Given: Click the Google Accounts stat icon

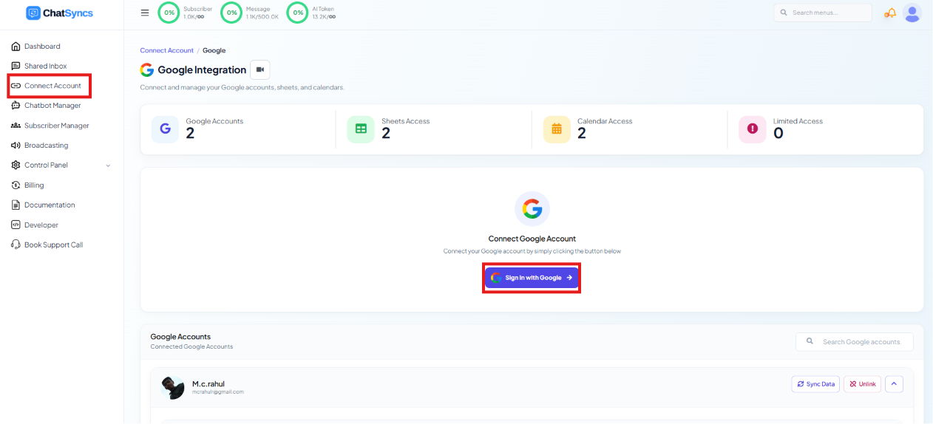Looking at the screenshot, I should (165, 129).
